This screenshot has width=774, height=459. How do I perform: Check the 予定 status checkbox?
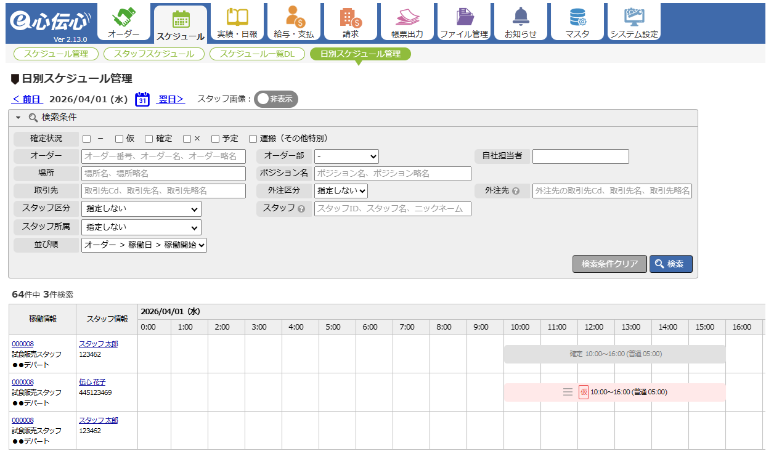click(x=215, y=139)
